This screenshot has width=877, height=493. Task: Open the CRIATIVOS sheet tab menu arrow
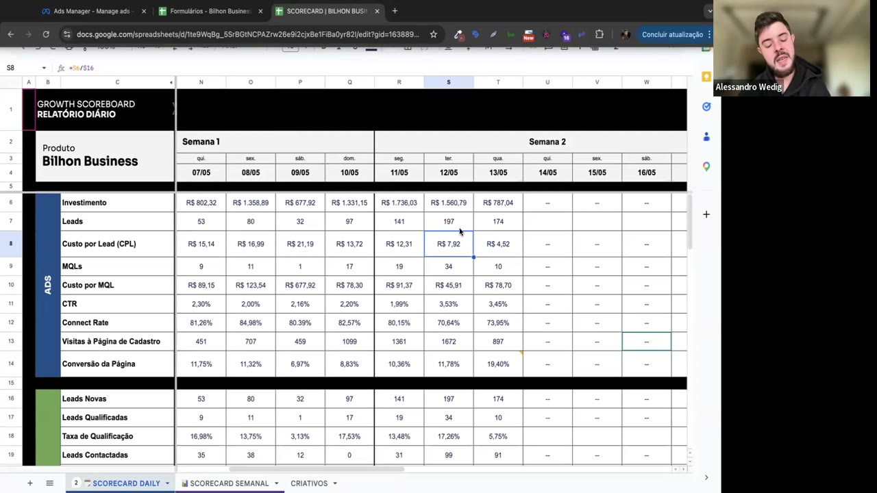click(x=335, y=483)
